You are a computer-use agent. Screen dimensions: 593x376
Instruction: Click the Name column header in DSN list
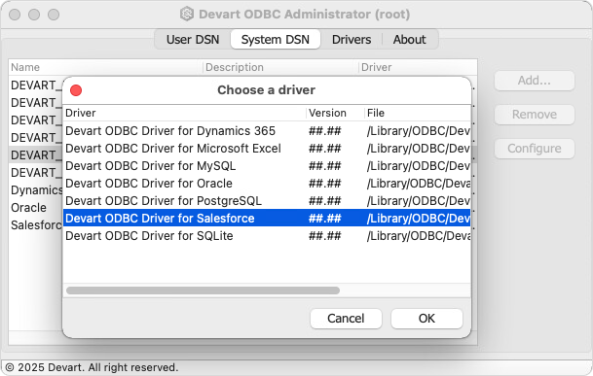[x=105, y=67]
